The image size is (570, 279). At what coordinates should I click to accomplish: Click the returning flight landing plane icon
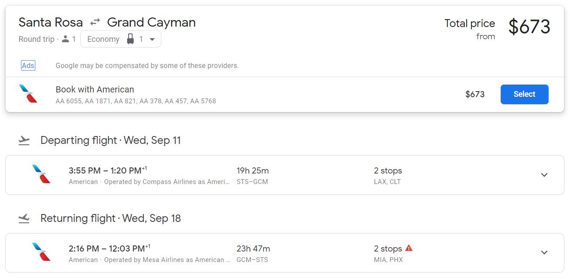pos(24,218)
